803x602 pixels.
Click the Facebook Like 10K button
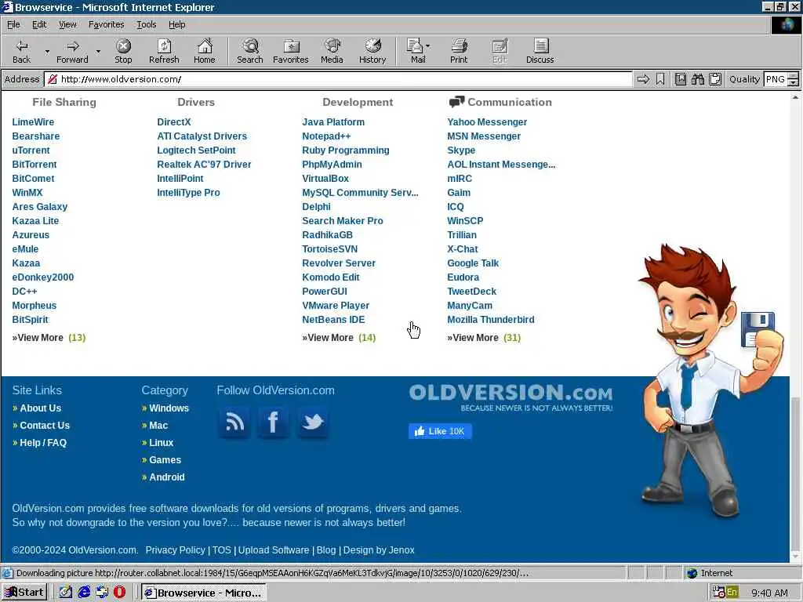click(440, 431)
